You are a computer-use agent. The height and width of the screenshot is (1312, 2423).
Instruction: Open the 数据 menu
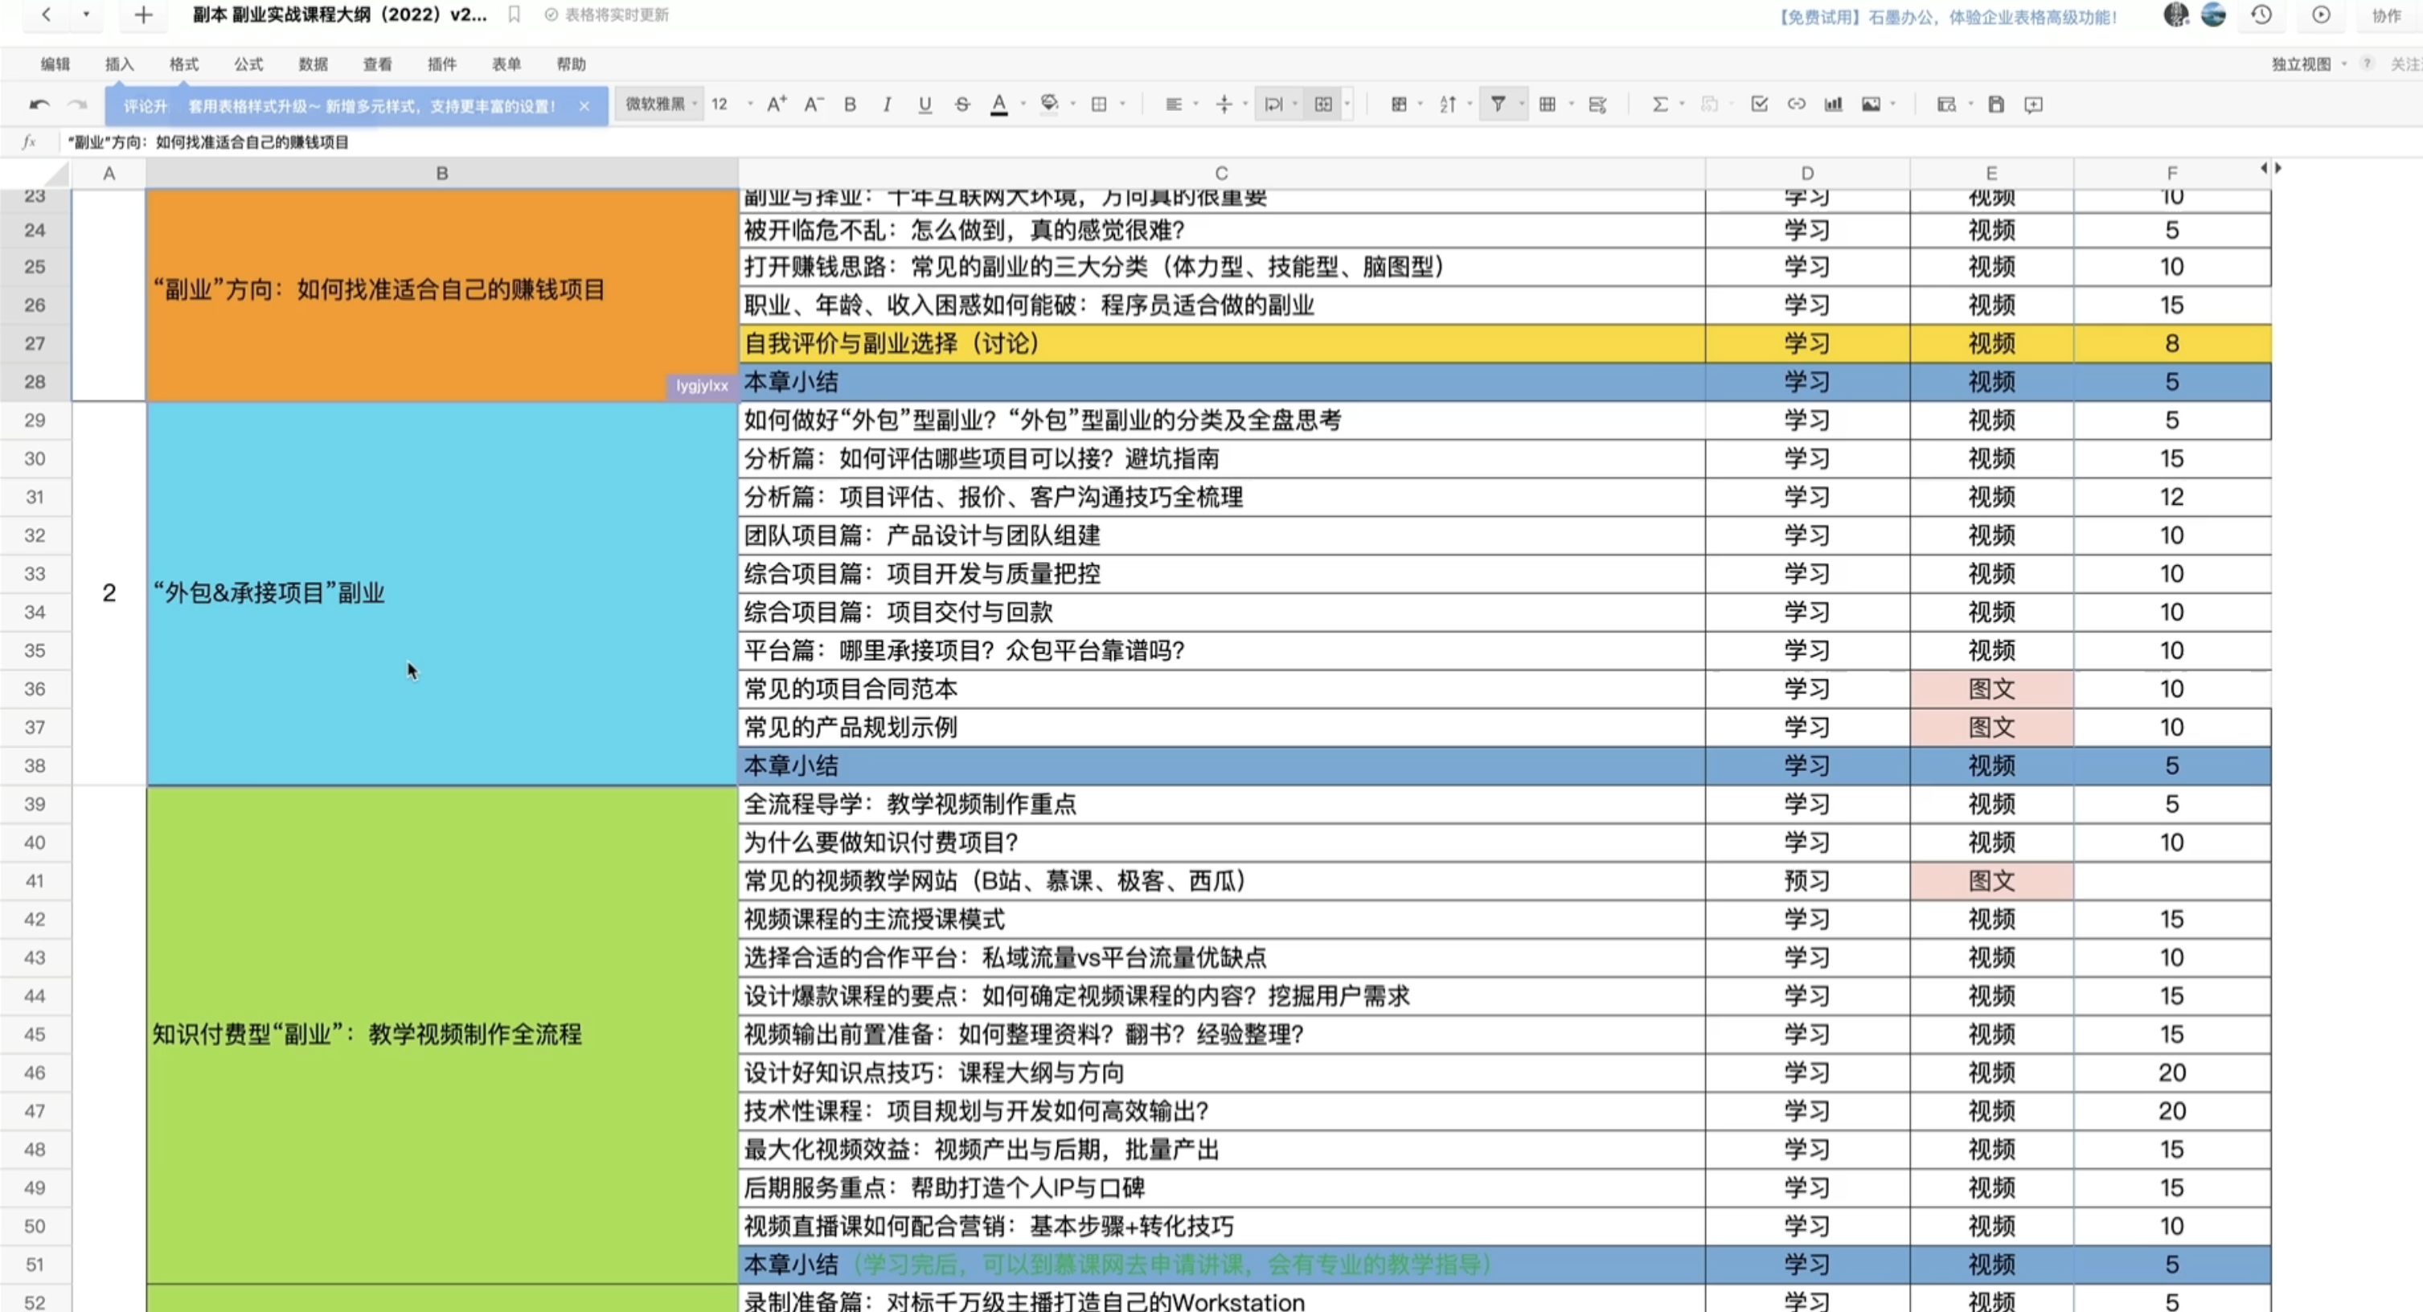(x=314, y=64)
